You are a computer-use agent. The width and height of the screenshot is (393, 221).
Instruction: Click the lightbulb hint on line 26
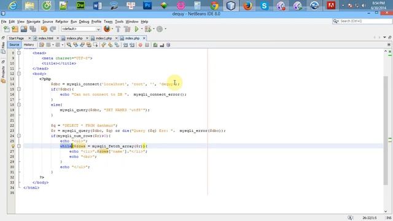[13, 146]
